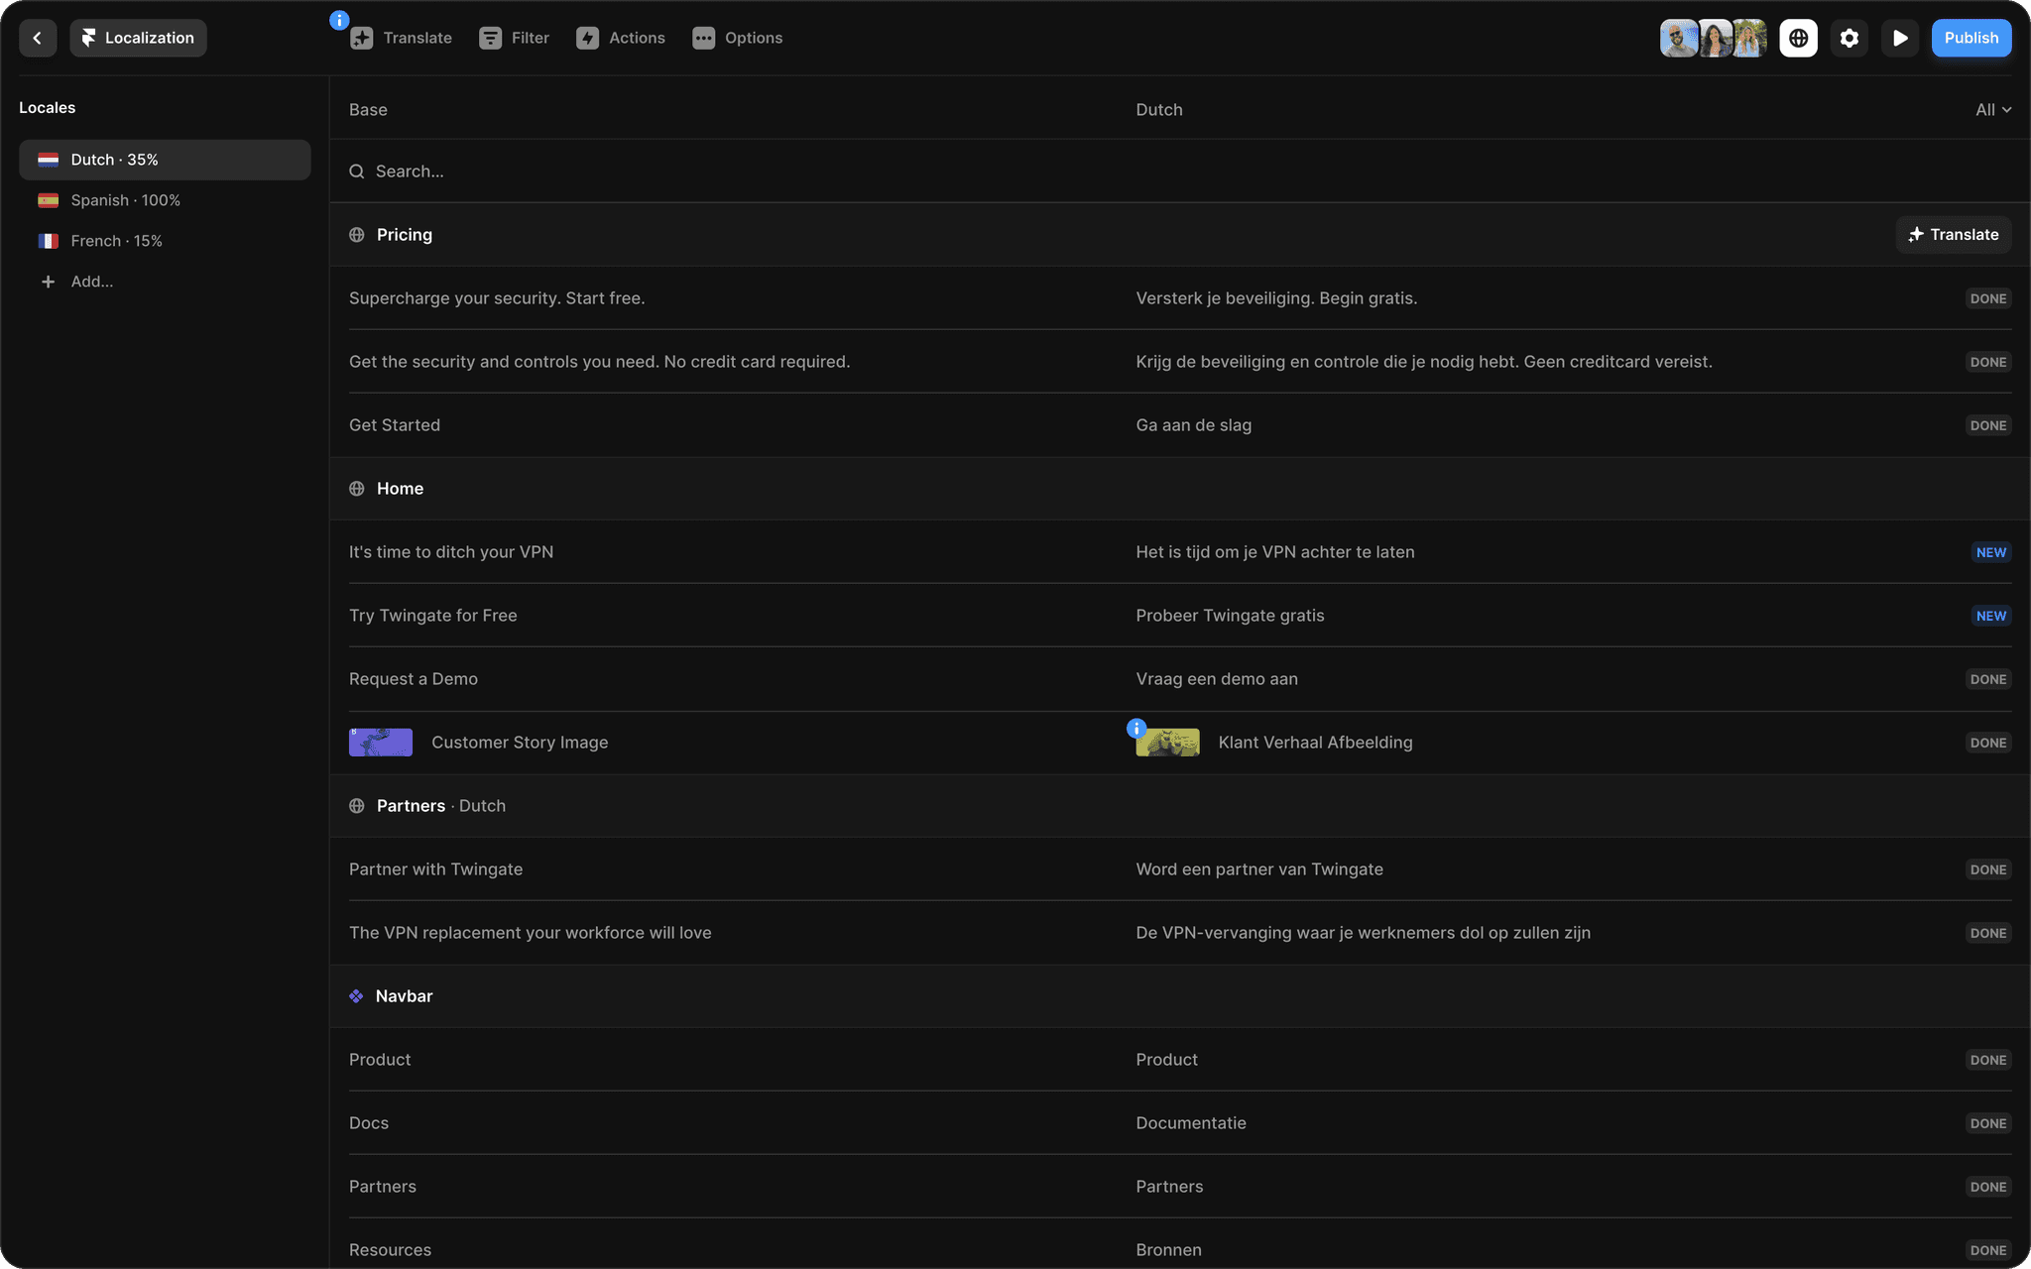Click the Klant Verhaal Afbeelding thumbnail
Image resolution: width=2031 pixels, height=1269 pixels.
[1168, 743]
